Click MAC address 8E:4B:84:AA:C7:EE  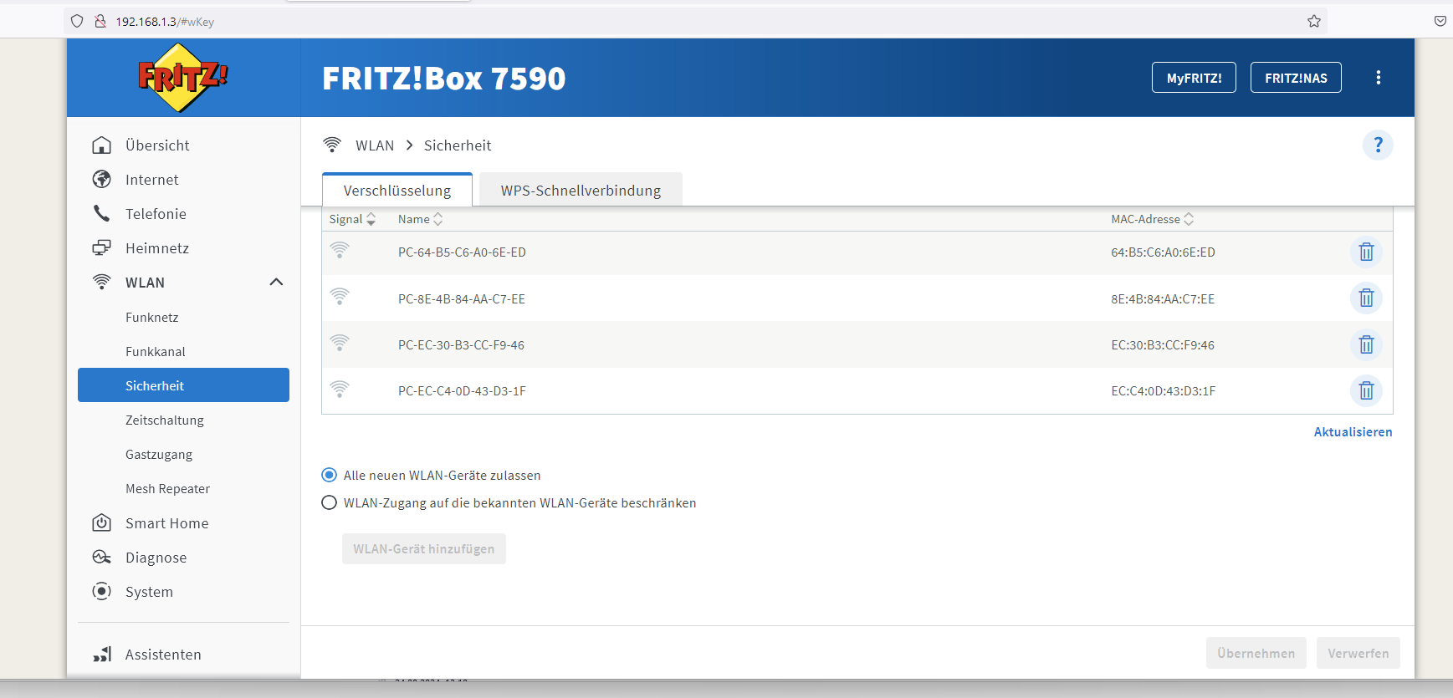click(x=1163, y=298)
